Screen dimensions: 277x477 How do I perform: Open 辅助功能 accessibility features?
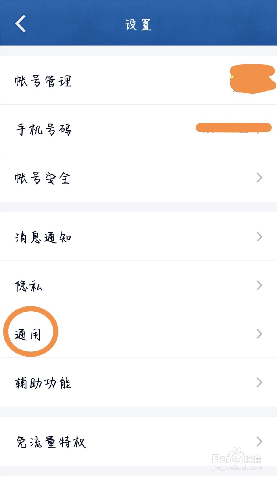[x=43, y=383]
